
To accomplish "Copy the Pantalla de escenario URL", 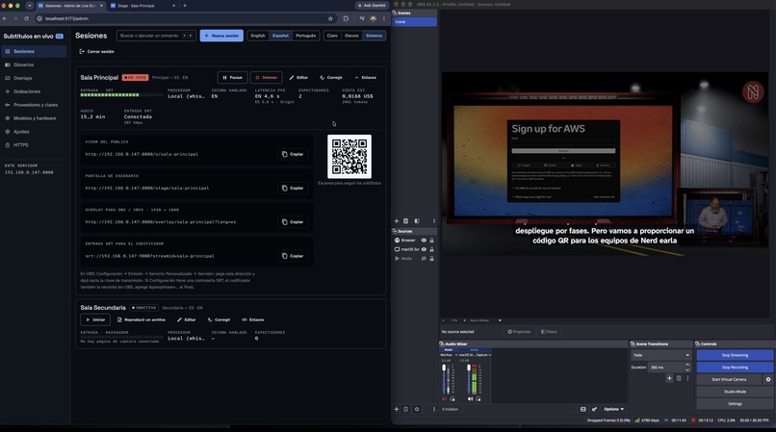I will point(293,188).
